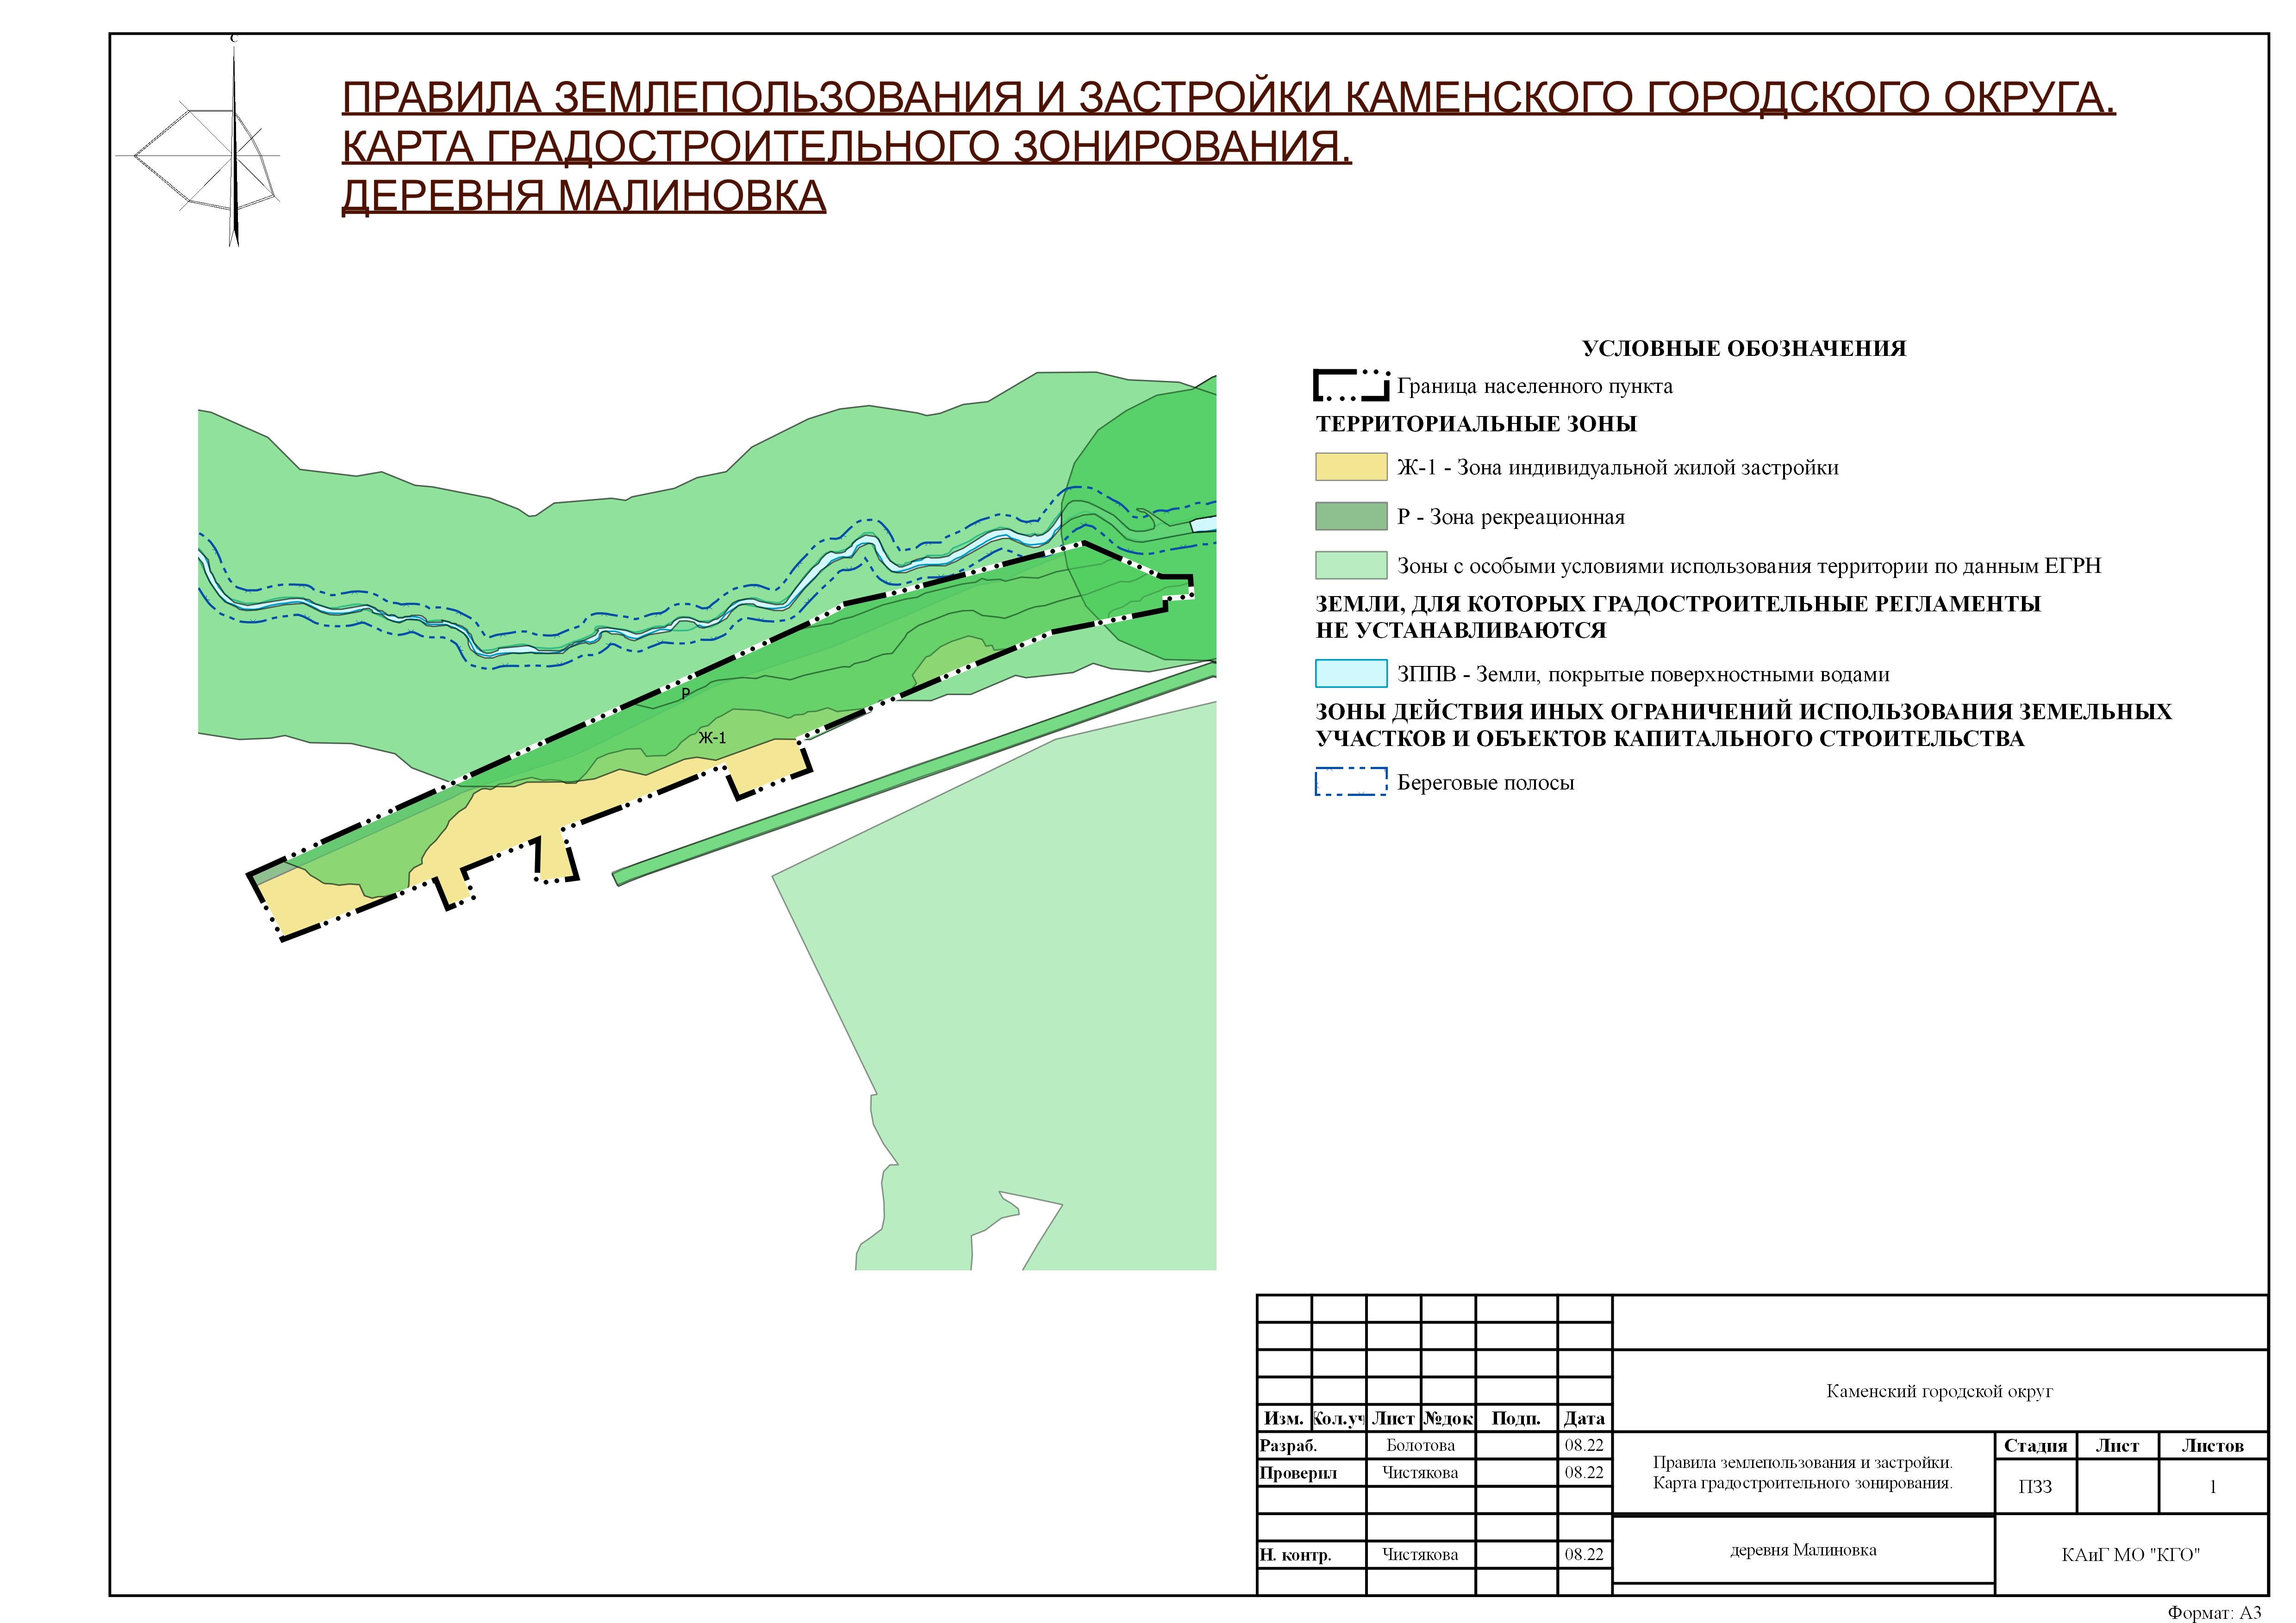The width and height of the screenshot is (2296, 1623).
Task: Click the dashed blue Береговые полосы legend symbol
Action: (x=1351, y=782)
